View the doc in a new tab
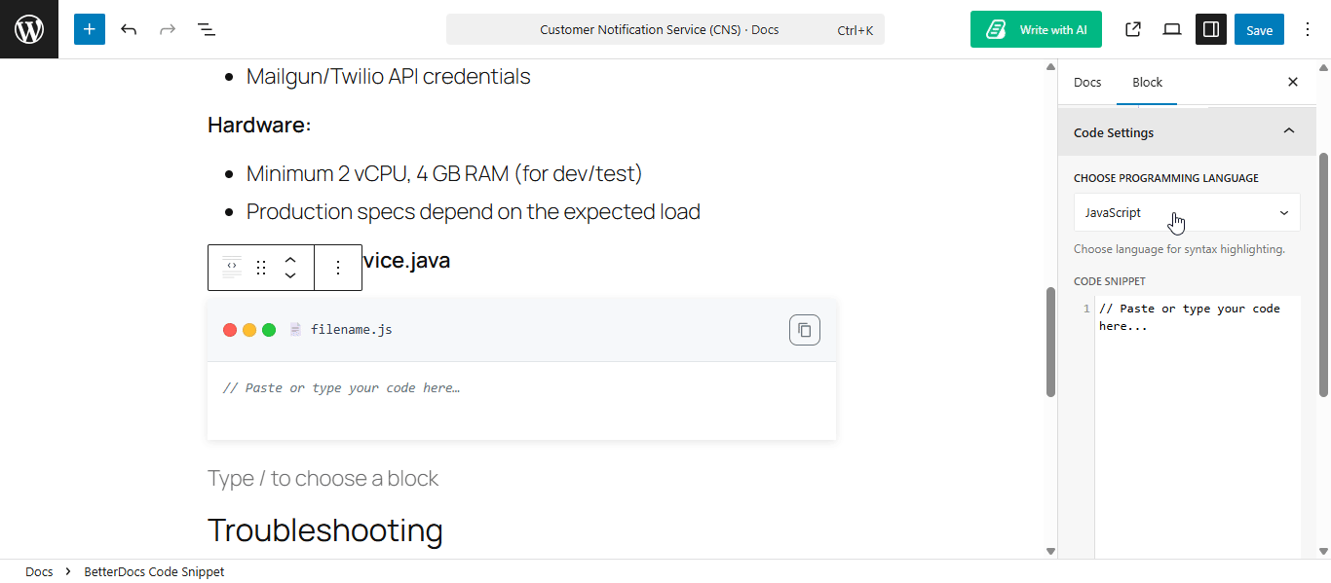The image size is (1331, 583). click(x=1133, y=29)
